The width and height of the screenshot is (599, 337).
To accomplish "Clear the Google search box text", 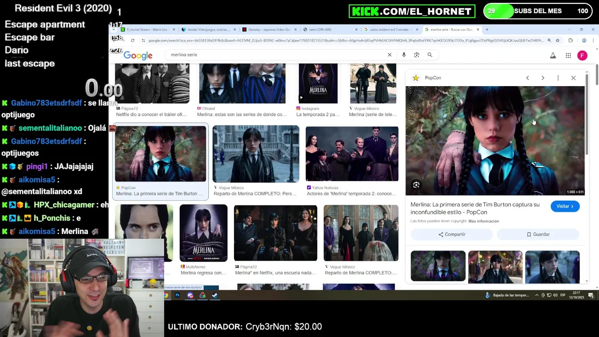I will tap(389, 55).
